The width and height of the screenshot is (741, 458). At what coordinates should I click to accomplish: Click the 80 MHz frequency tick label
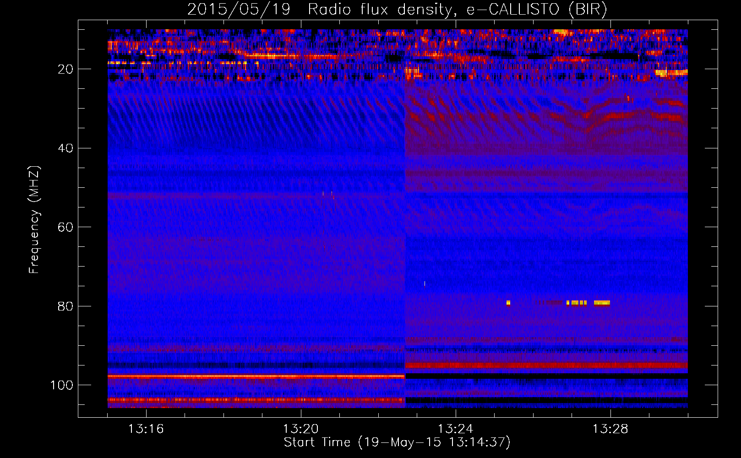point(65,306)
